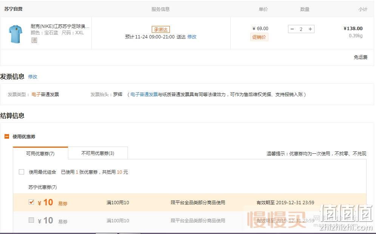Screen dimensions: 376x234
Task: Check the second unselected ¥10 易券 coupon
Action: pyautogui.click(x=31, y=220)
